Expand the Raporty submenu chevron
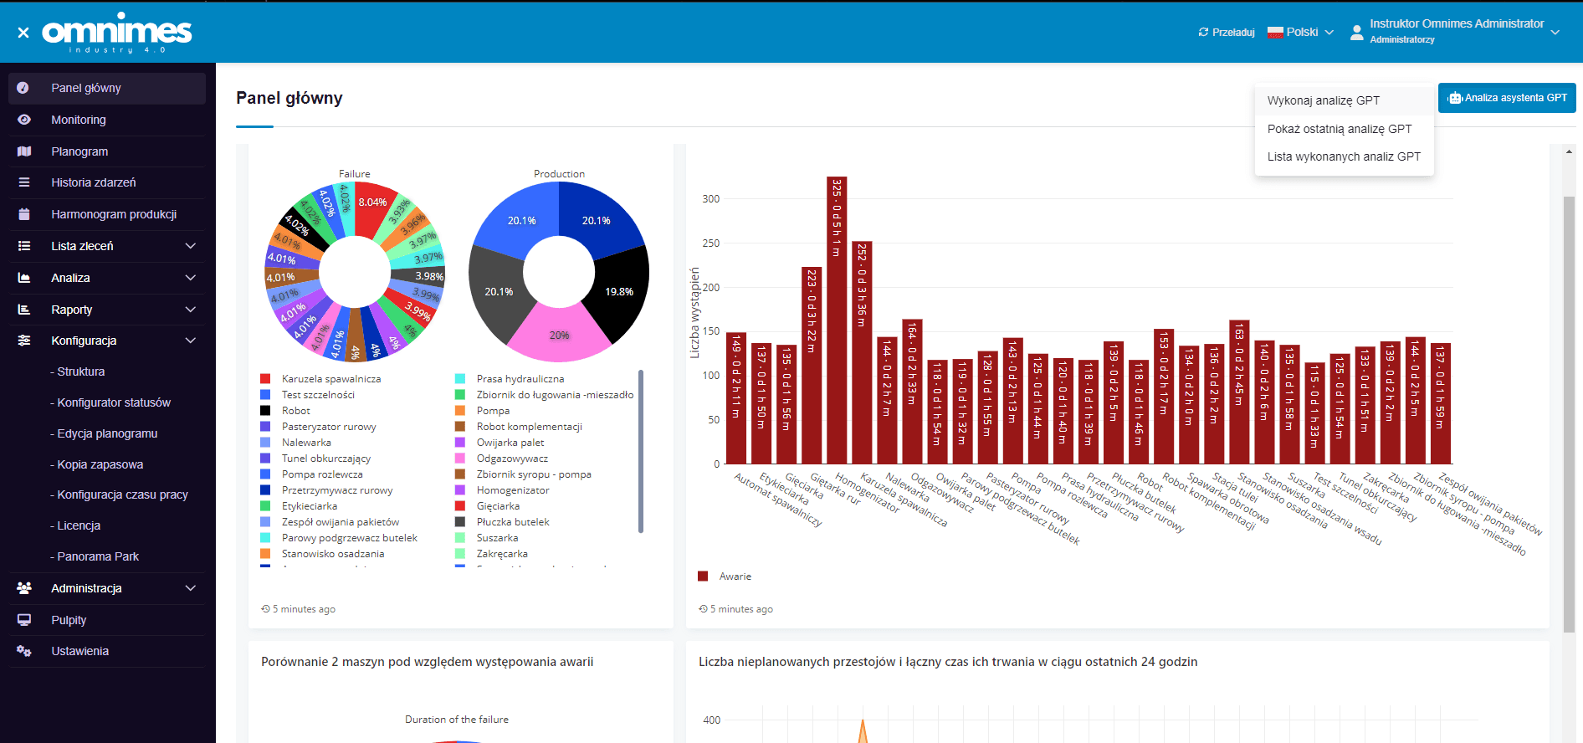Image resolution: width=1583 pixels, height=743 pixels. 191,310
